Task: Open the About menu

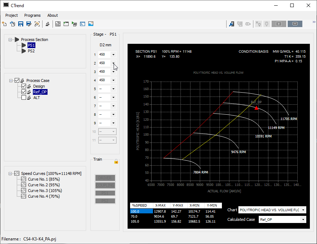Action: (x=53, y=15)
